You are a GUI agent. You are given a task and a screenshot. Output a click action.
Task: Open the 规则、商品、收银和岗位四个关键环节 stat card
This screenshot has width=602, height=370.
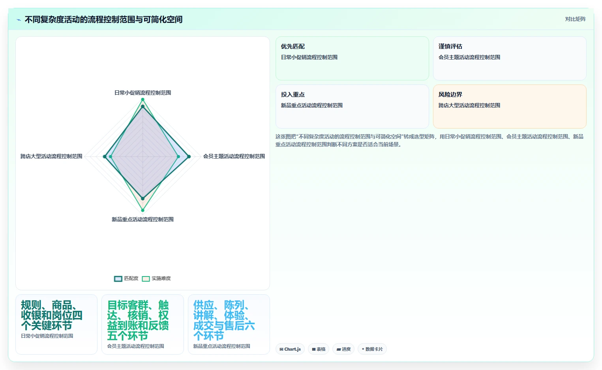56,324
